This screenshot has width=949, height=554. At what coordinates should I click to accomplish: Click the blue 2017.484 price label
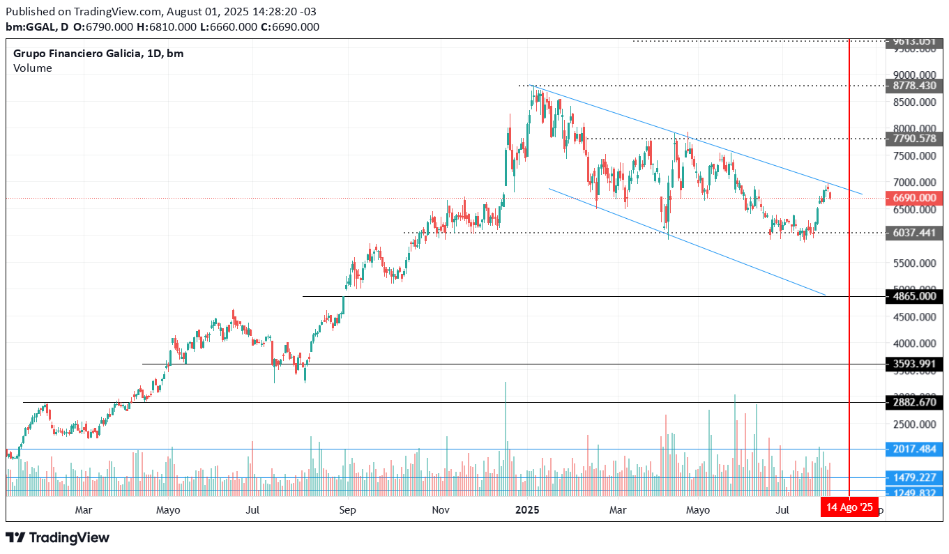(x=914, y=449)
